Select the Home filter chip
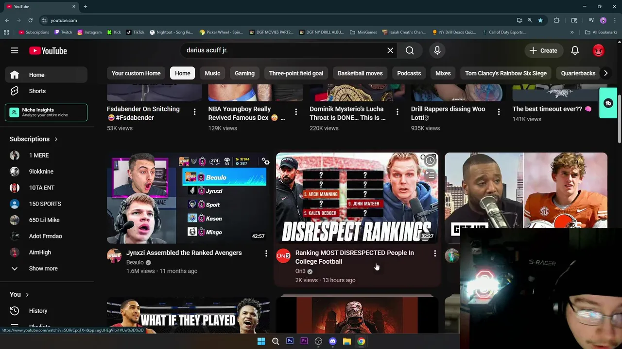Screen dimensions: 622x349 (183, 73)
